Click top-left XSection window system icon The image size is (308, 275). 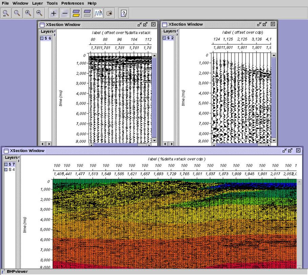42,25
